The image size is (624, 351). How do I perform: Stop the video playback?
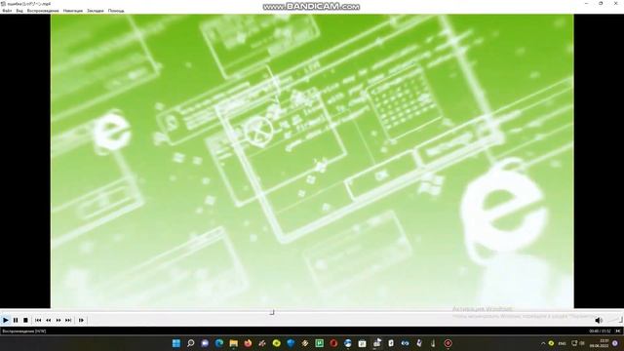[x=25, y=320]
